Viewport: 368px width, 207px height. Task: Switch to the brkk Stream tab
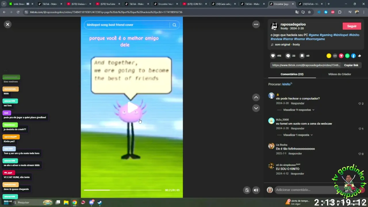click(x=21, y=4)
